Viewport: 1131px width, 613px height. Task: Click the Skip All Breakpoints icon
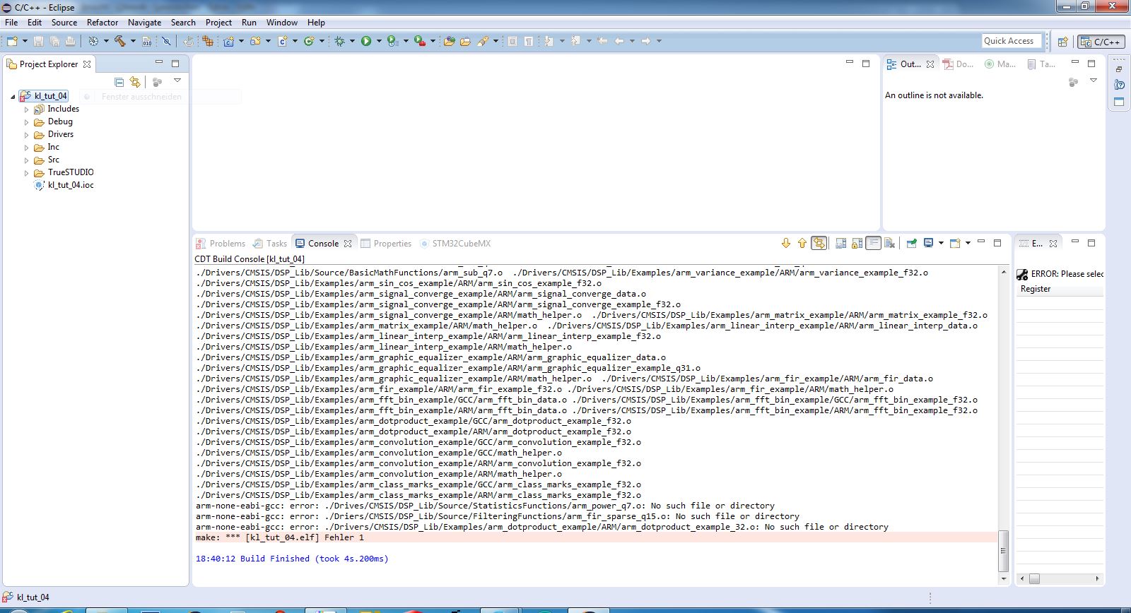(166, 41)
